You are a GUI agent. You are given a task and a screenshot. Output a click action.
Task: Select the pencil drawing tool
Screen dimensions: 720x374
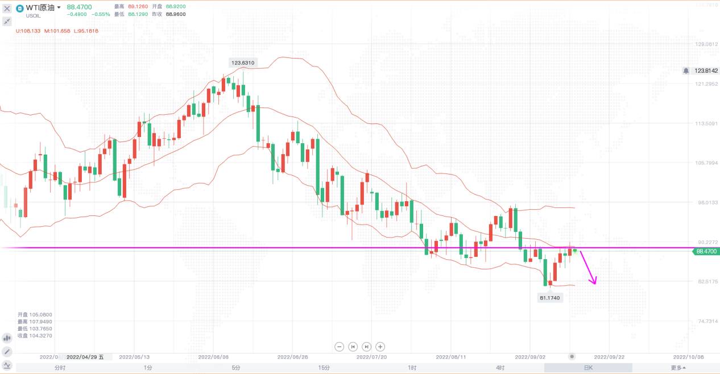(x=7, y=352)
